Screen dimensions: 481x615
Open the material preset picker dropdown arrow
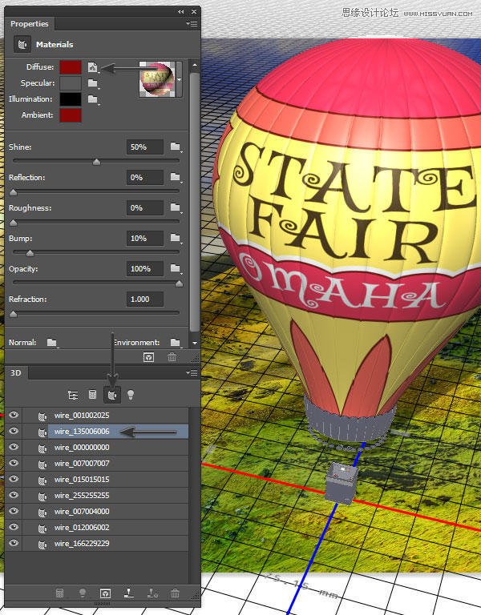pos(180,79)
